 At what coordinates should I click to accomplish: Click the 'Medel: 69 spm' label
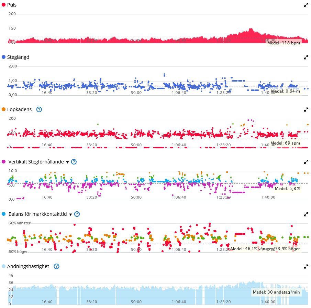point(285,143)
